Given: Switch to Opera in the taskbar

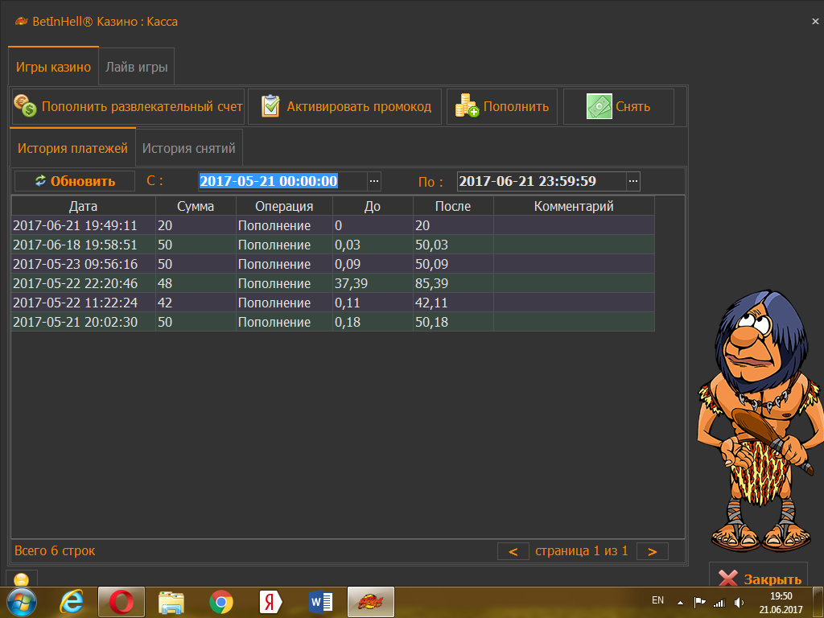Looking at the screenshot, I should [121, 602].
